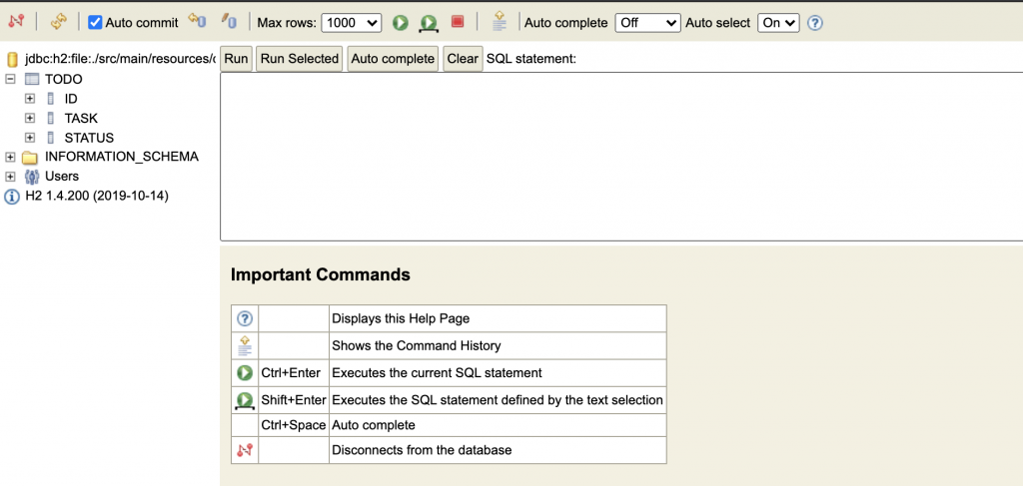Click the Run Selected toolbar icon
Image resolution: width=1023 pixels, height=486 pixels.
point(429,23)
